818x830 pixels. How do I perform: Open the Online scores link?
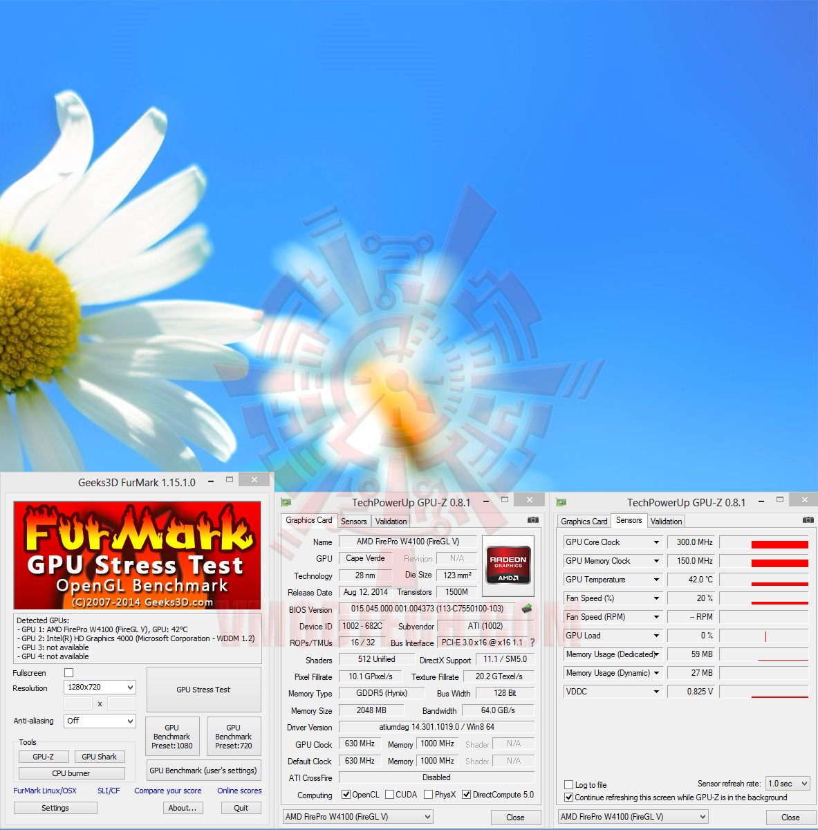(x=239, y=791)
